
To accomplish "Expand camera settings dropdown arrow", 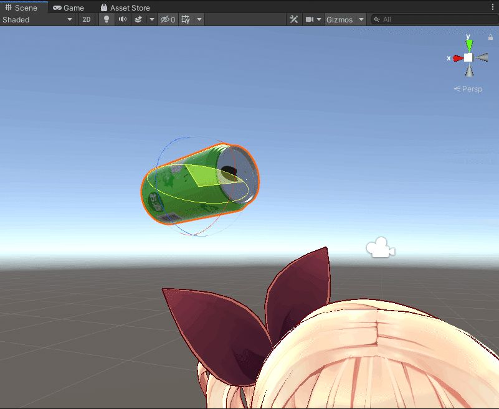I will pos(319,20).
